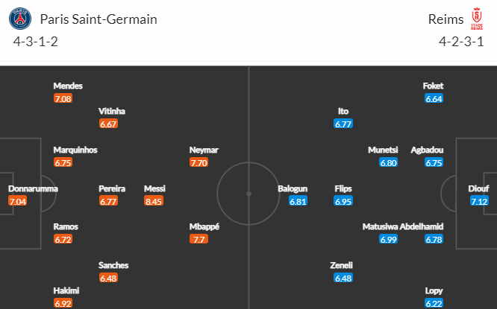Click the Paris Saint-Germain club crest
The image size is (497, 309).
point(20,19)
